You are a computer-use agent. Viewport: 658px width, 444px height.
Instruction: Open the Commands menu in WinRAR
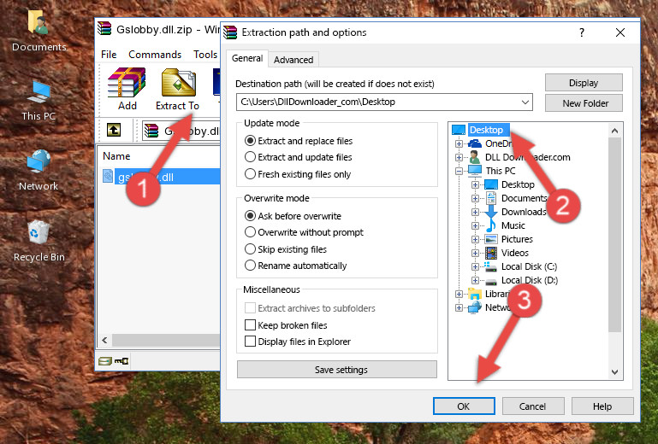click(x=155, y=55)
